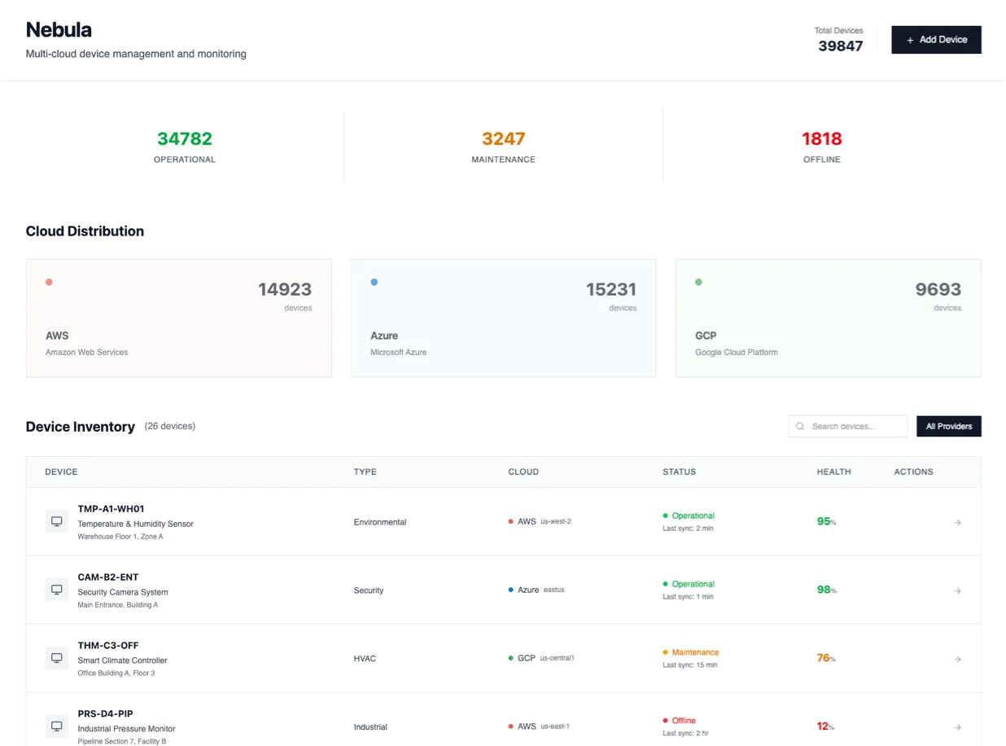Select the GCP cloud distribution card
The height and width of the screenshot is (746, 1006).
(x=829, y=318)
